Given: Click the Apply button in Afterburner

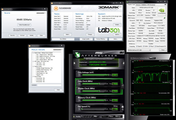Looking at the screenshot, I should [x=104, y=116].
